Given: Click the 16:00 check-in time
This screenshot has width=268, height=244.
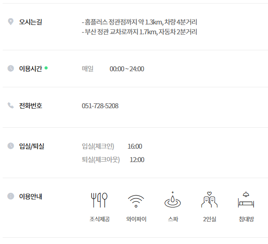Looking at the screenshot, I should 135,146.
